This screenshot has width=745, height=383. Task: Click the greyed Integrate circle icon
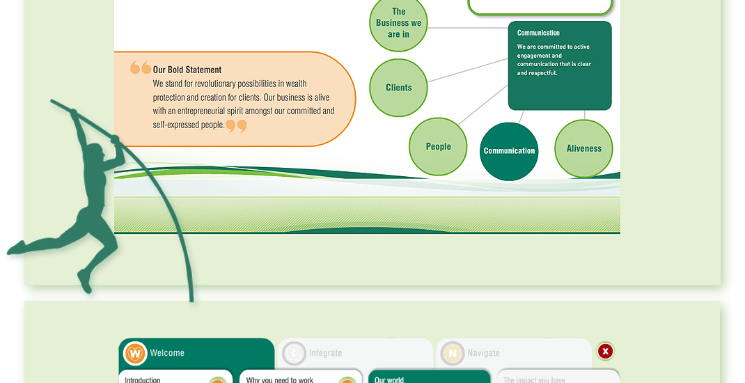[294, 354]
